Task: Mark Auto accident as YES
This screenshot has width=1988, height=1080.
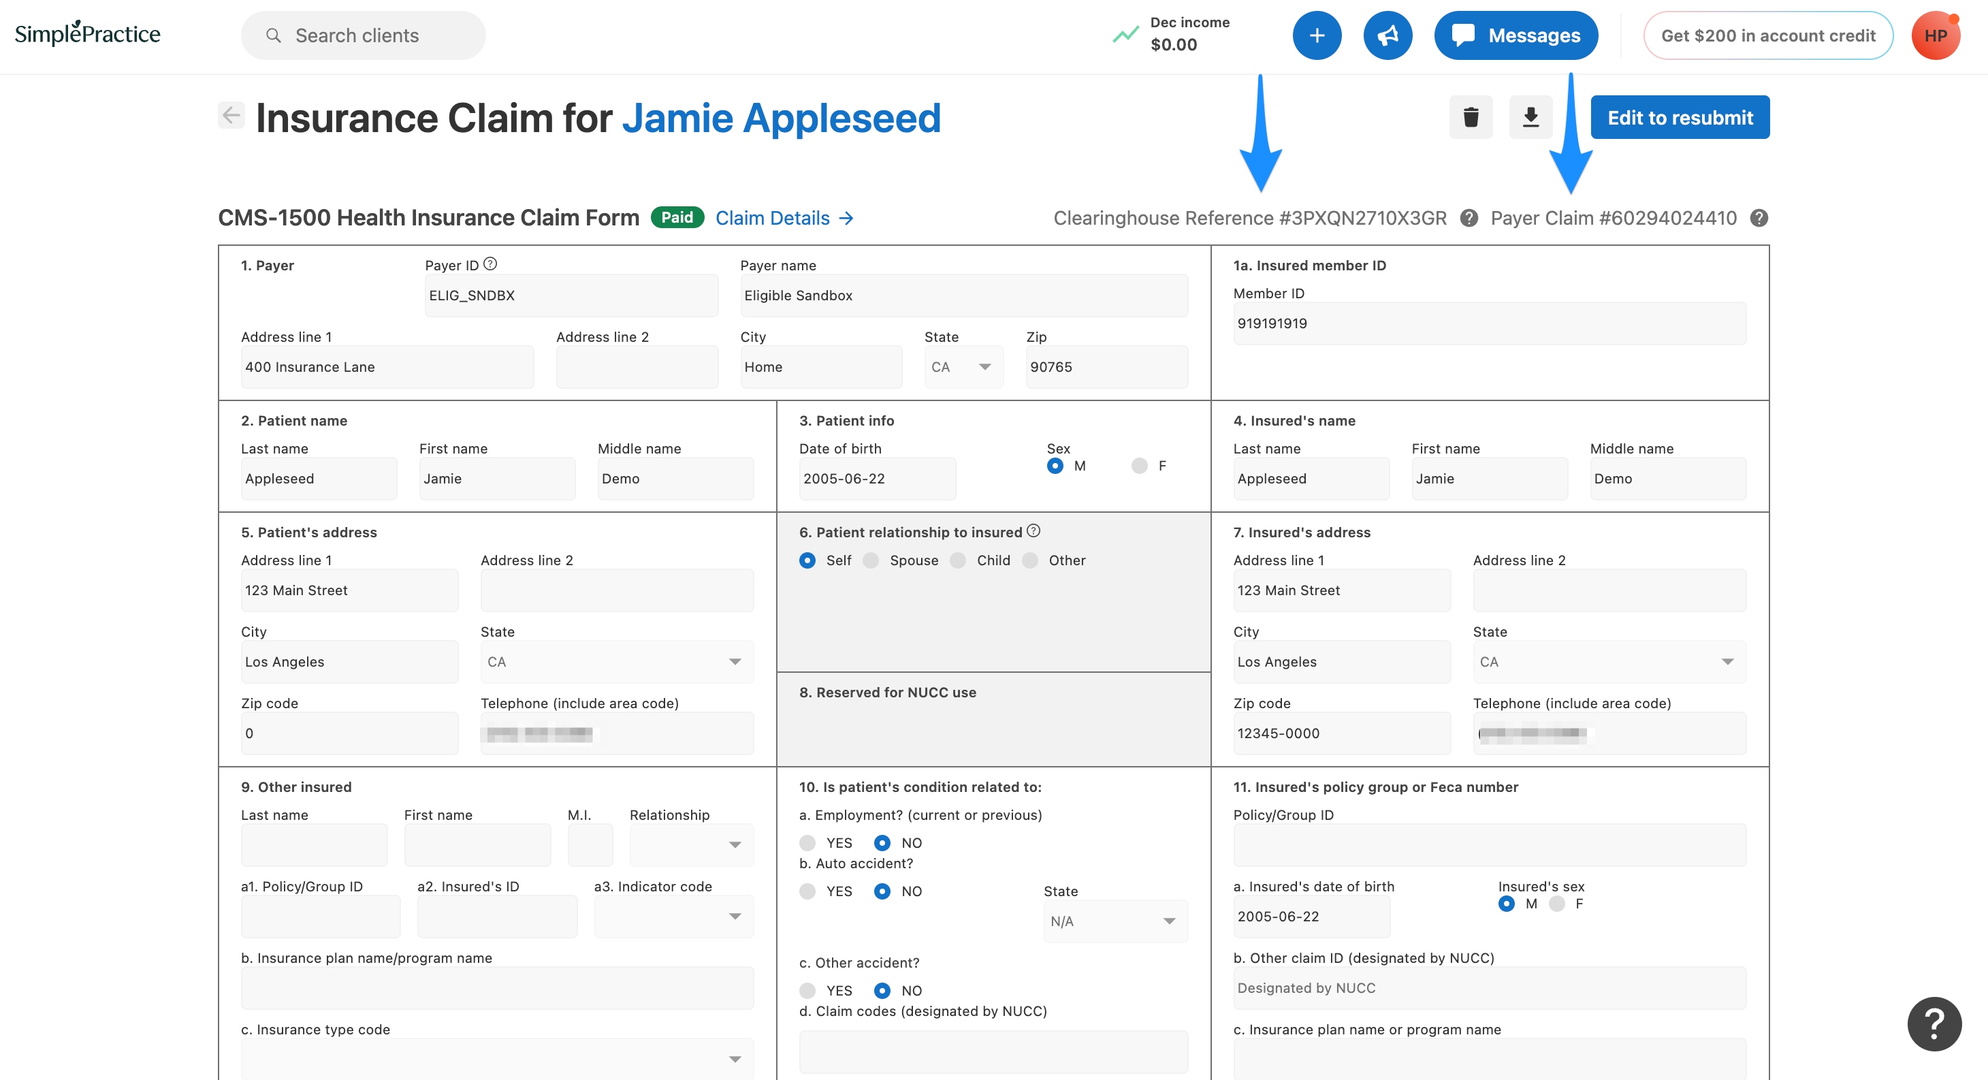Action: point(808,891)
